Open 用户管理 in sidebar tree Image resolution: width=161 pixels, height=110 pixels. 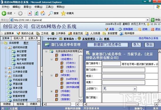click(22, 59)
